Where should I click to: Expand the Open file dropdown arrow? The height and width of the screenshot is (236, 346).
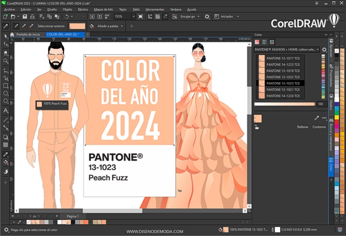tap(18, 17)
